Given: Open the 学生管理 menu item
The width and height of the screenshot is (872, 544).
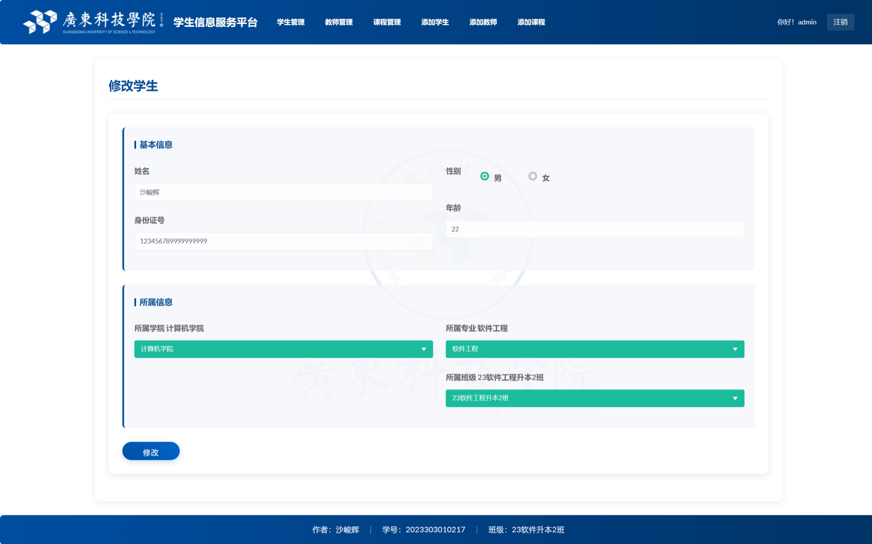Looking at the screenshot, I should (291, 22).
